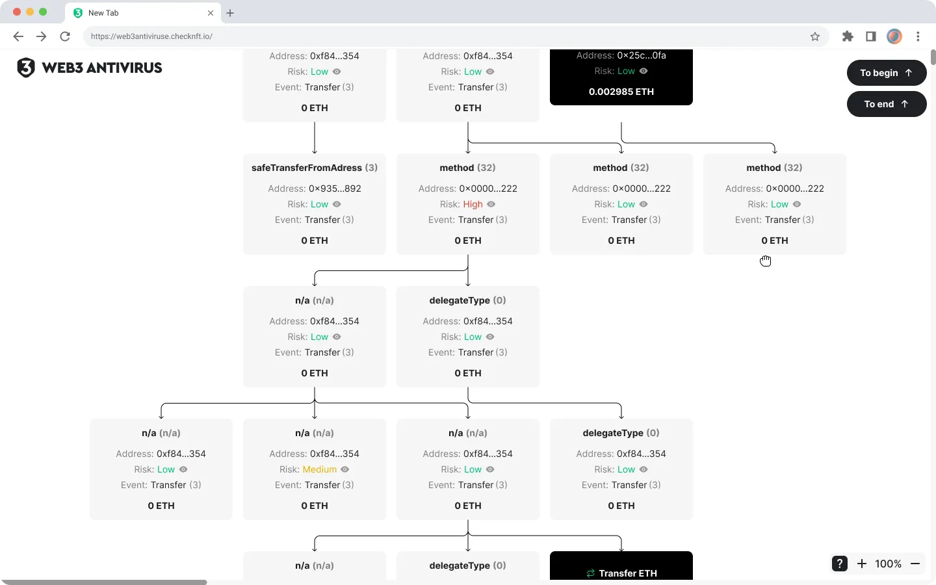Toggle eye icon in 0x25c...0fa card
This screenshot has height=585, width=936.
643,71
